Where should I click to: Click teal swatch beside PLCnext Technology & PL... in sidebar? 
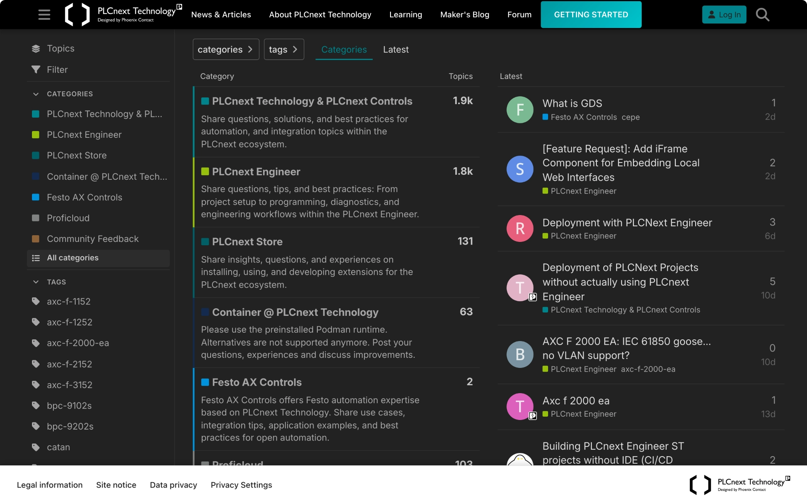[x=36, y=114]
